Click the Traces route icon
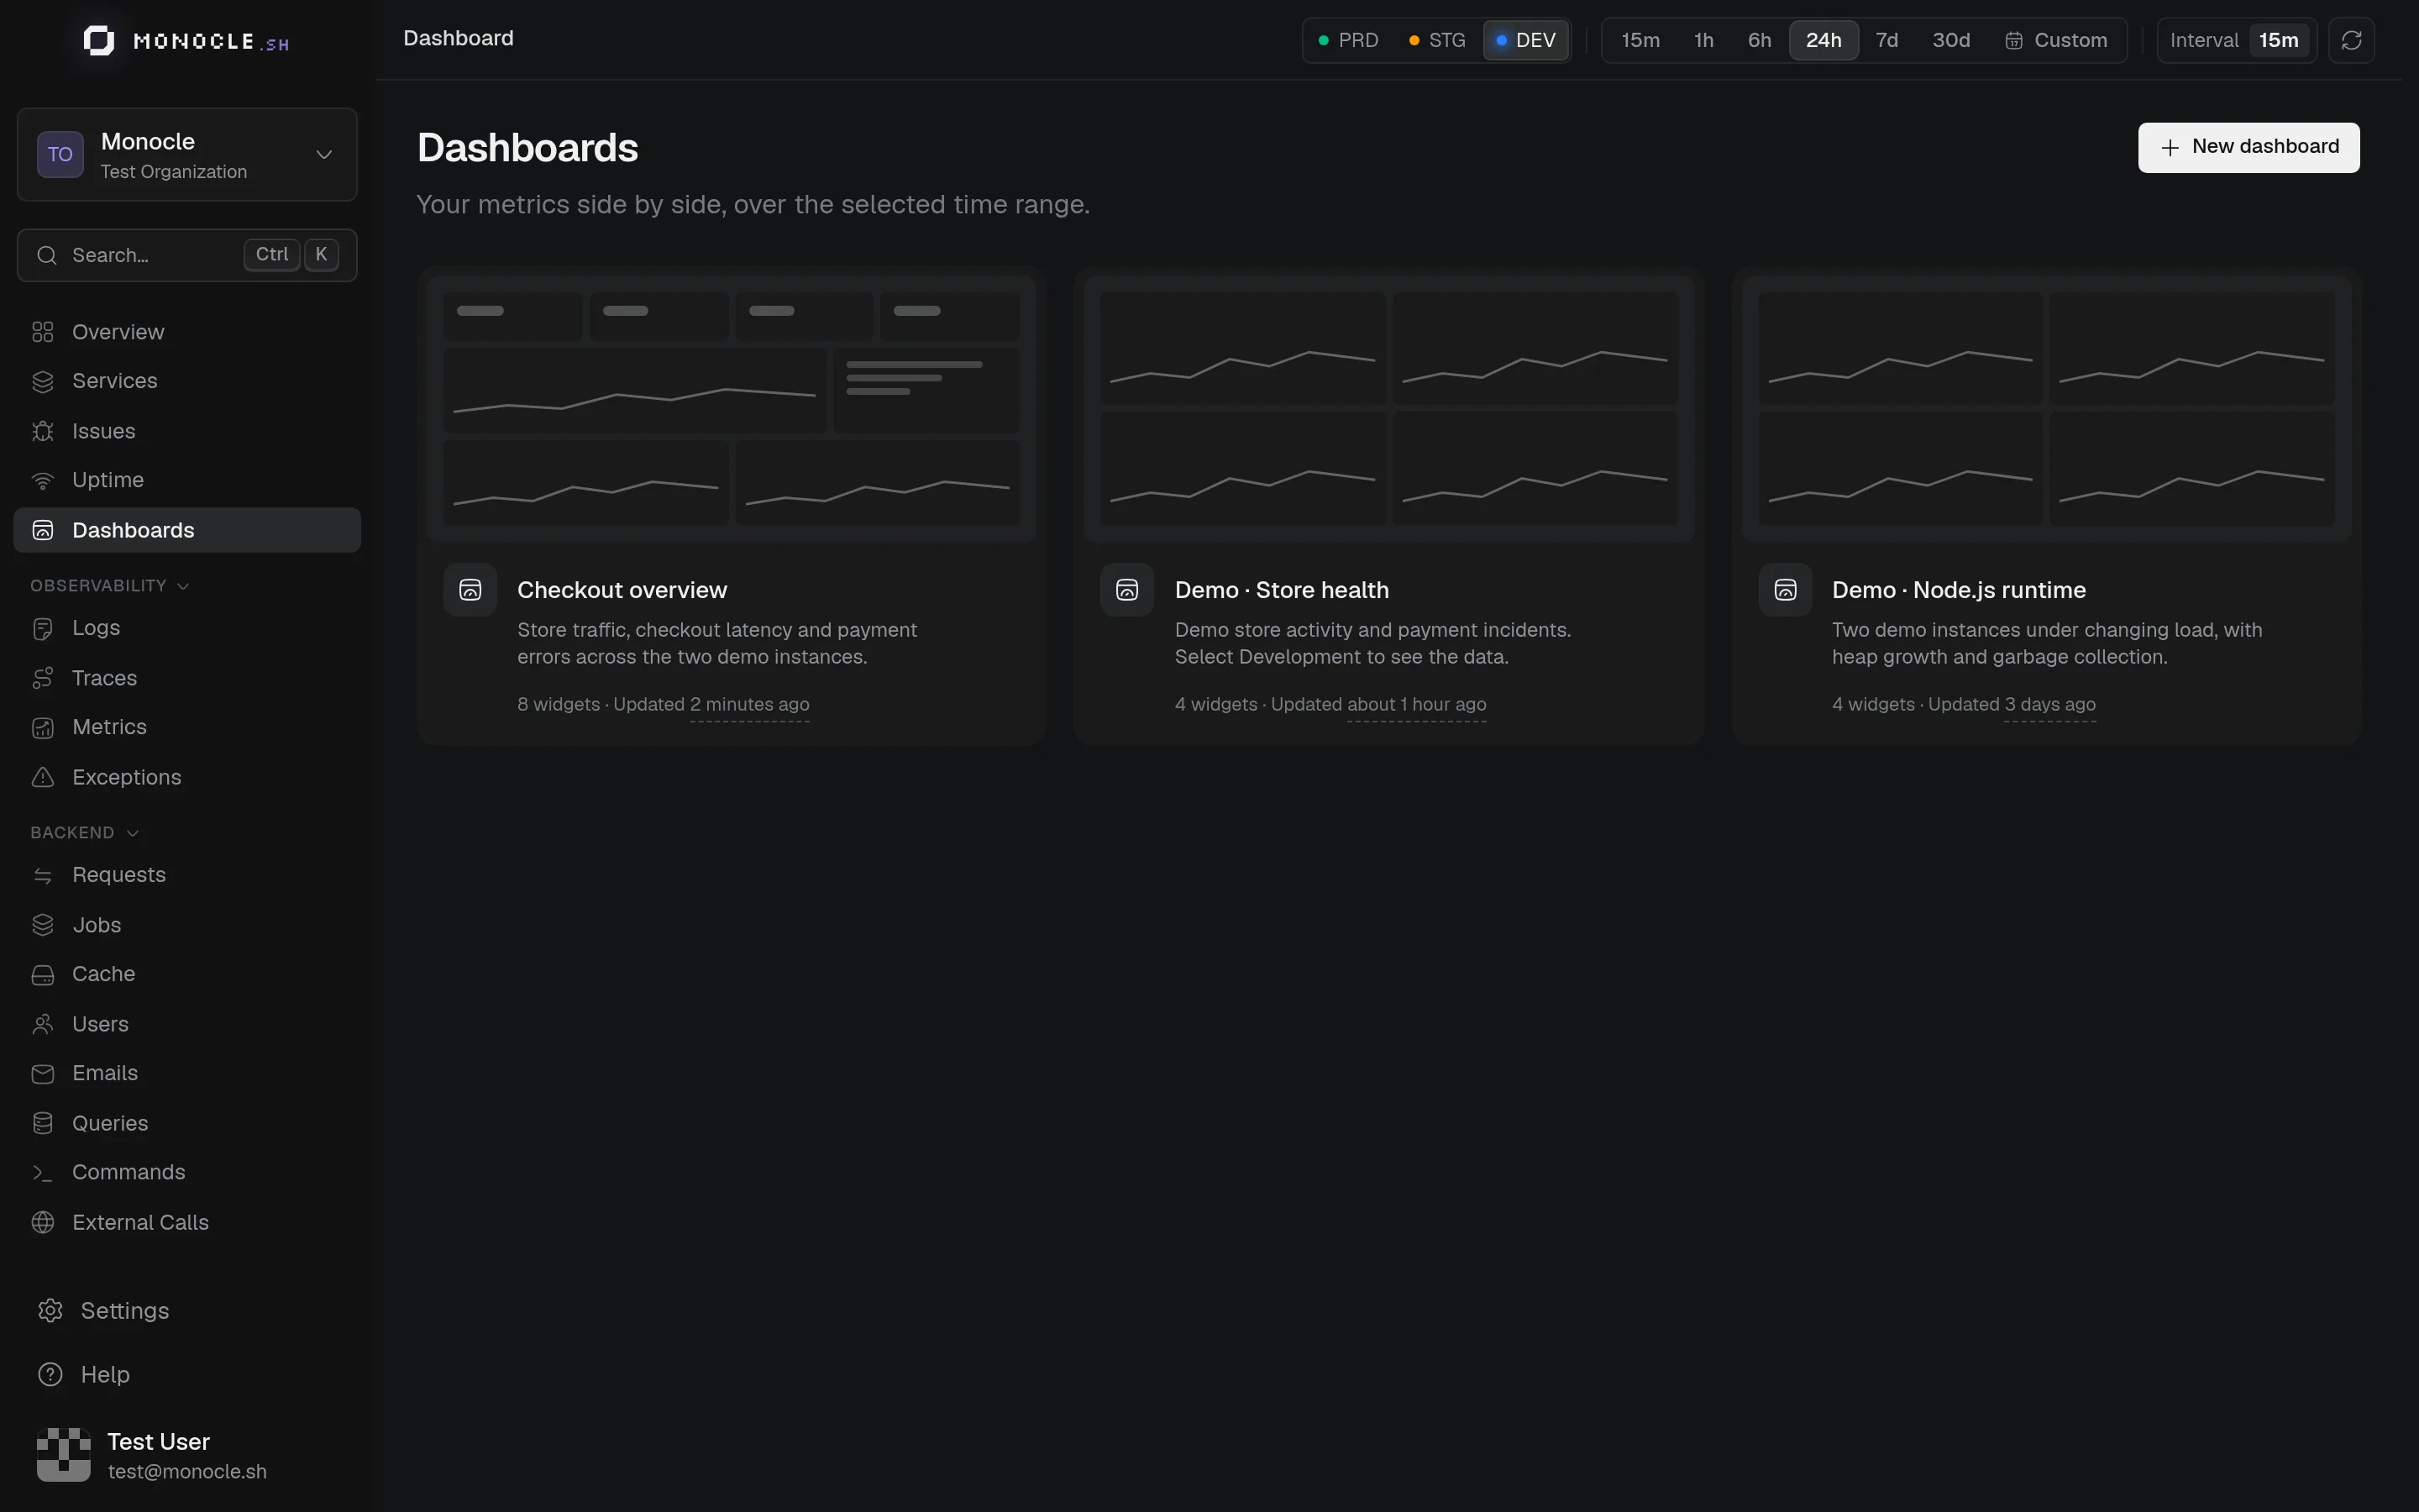Screen dimensions: 2419x1512 pos(43,678)
